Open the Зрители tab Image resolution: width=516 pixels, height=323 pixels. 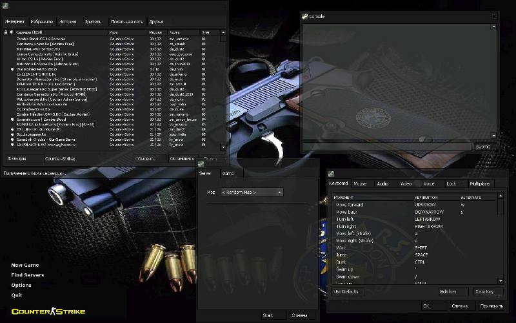94,22
